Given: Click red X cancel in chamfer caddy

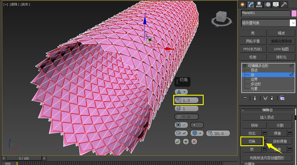Looking at the screenshot, I should [x=194, y=142].
